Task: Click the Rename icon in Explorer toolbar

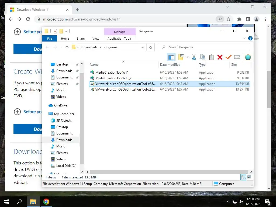Action: click(237, 57)
